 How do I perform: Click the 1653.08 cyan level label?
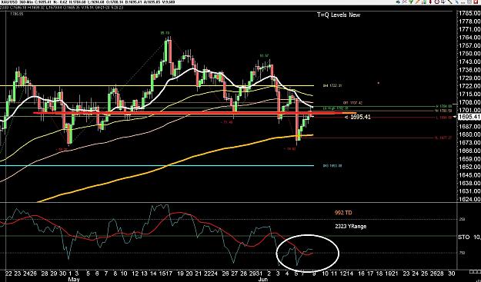(332, 166)
